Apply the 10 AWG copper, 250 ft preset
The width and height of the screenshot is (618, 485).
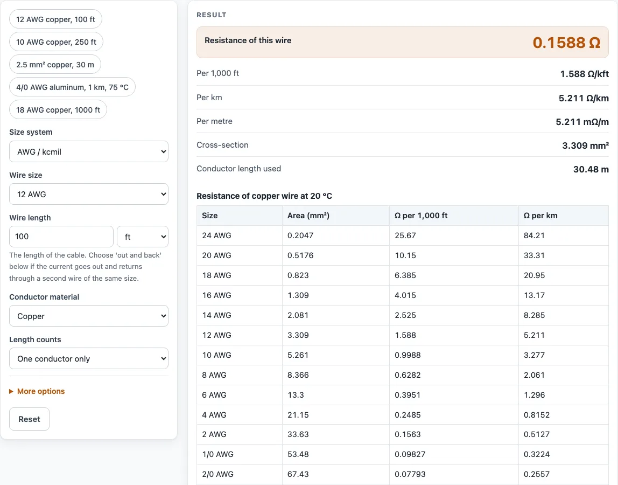click(x=56, y=42)
